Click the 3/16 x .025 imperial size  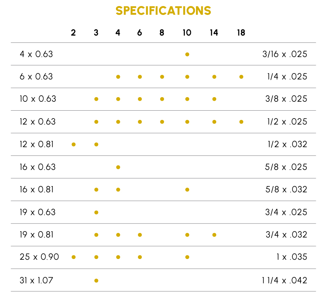pos(284,54)
